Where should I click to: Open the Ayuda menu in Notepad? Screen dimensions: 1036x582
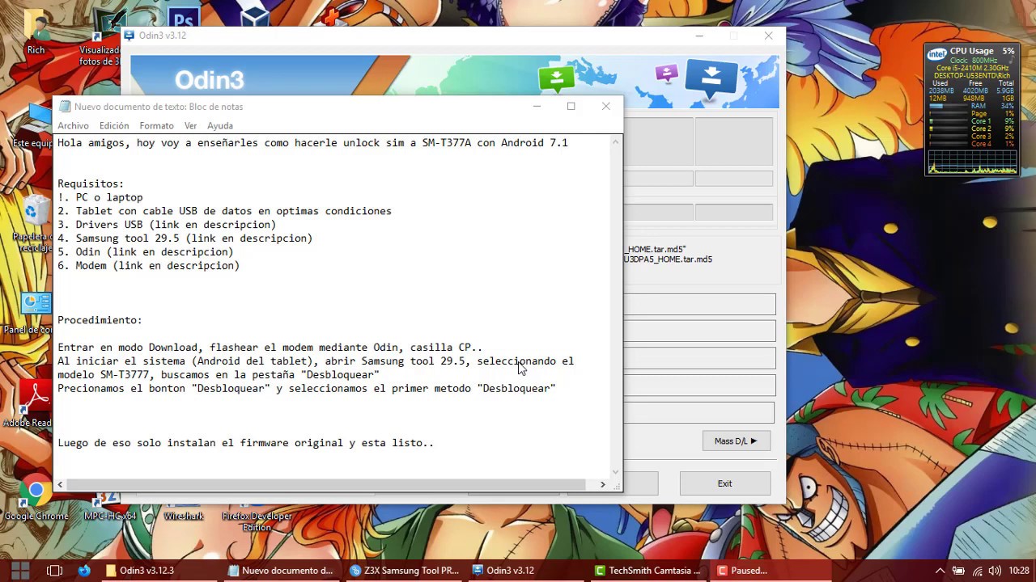click(x=220, y=126)
